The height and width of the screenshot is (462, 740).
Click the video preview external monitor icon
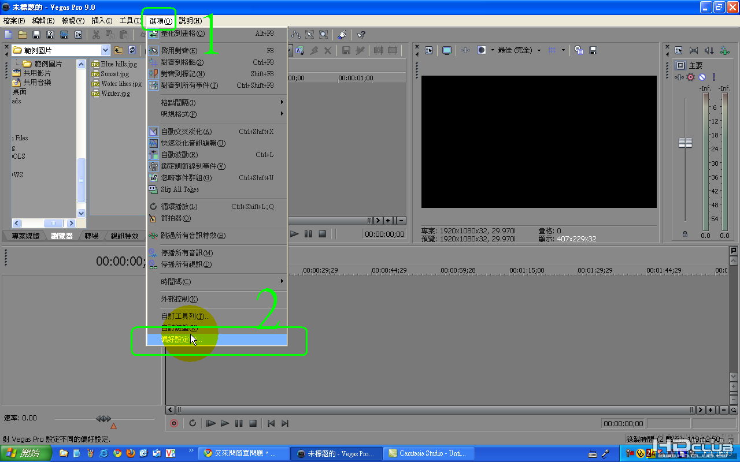pyautogui.click(x=447, y=50)
